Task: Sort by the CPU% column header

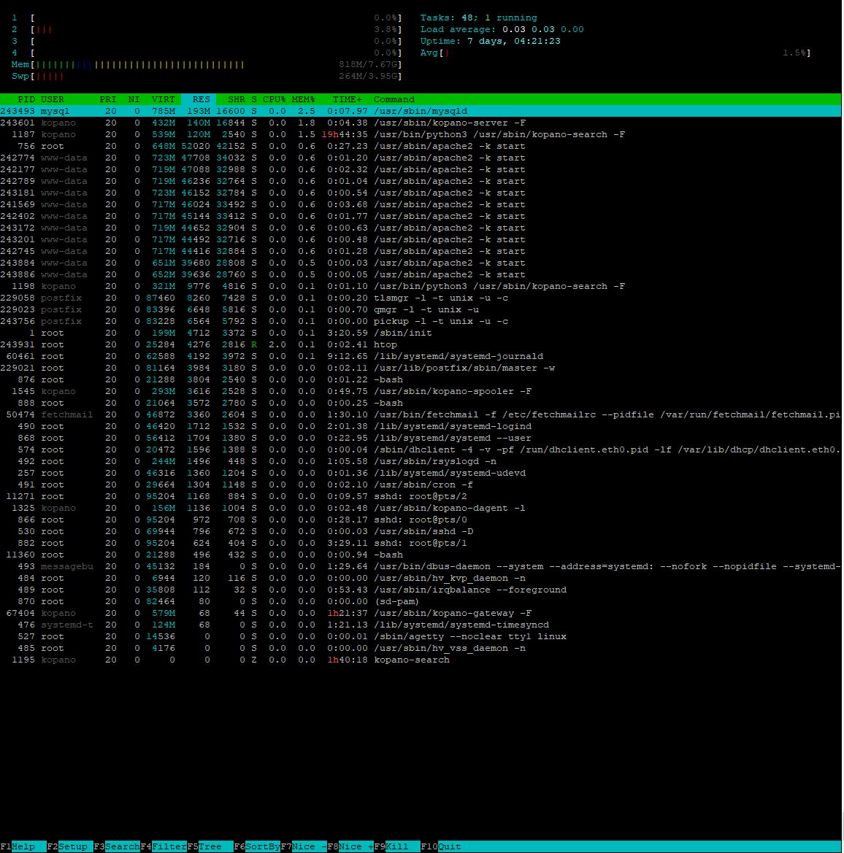Action: (x=275, y=99)
